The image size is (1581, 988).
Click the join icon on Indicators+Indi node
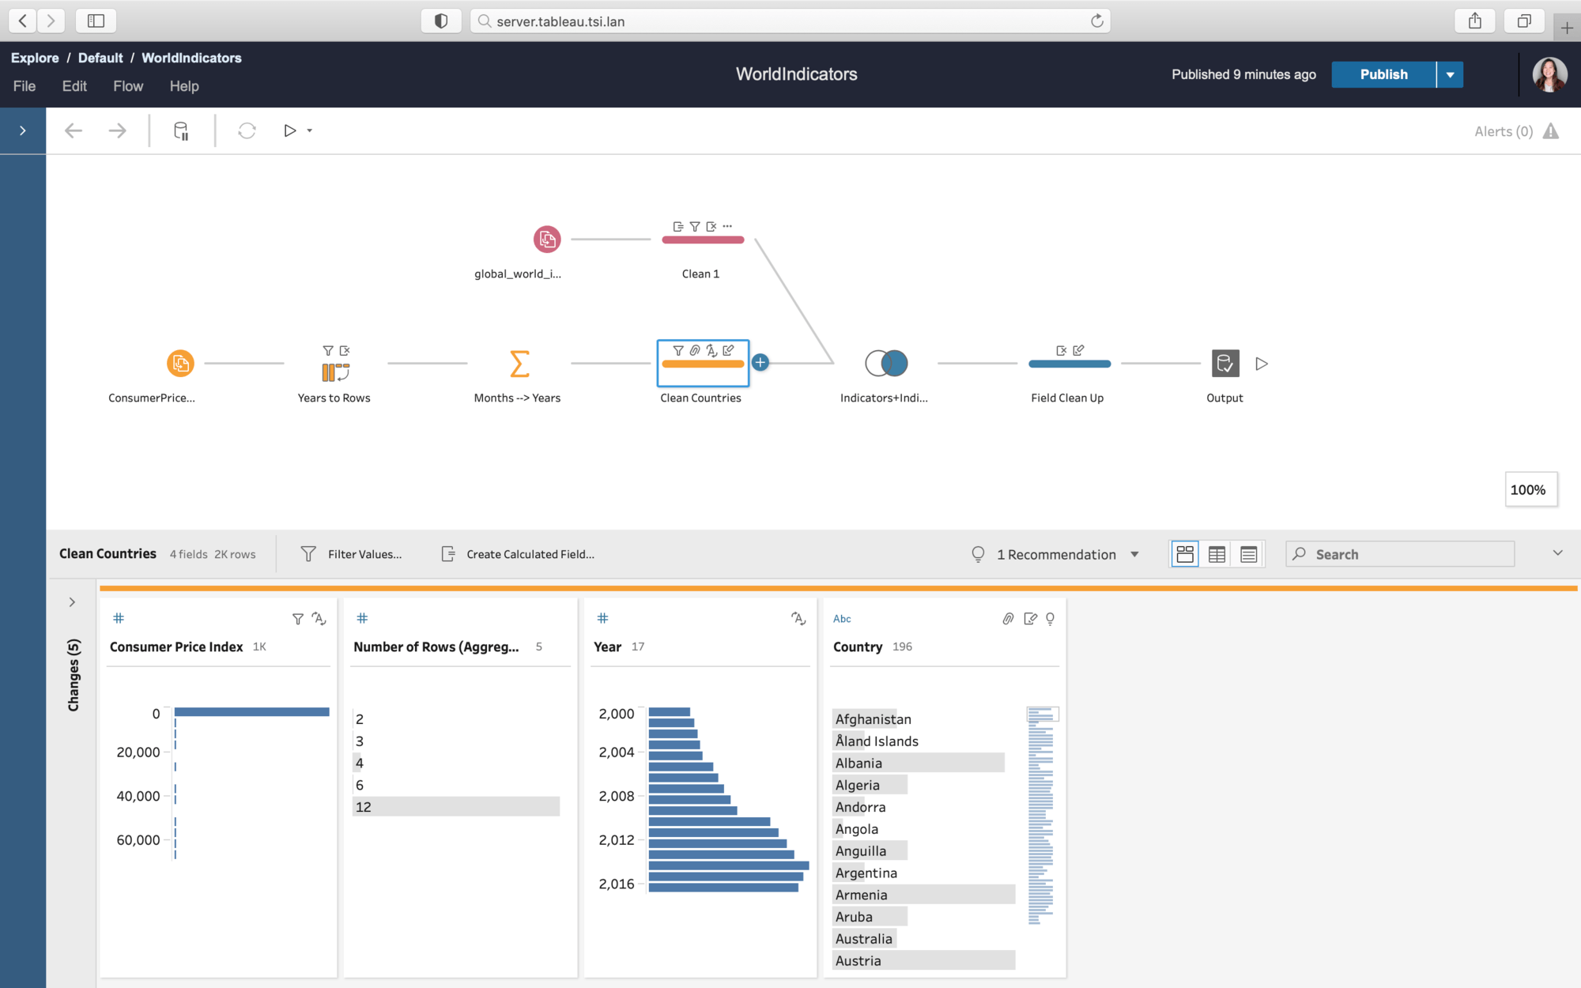coord(885,363)
